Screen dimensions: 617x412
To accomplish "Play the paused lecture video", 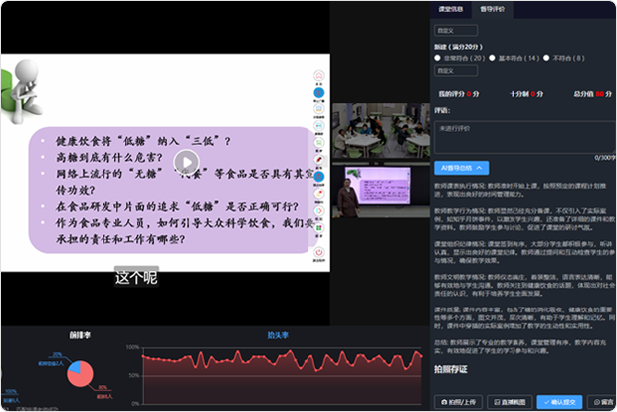I will (186, 161).
